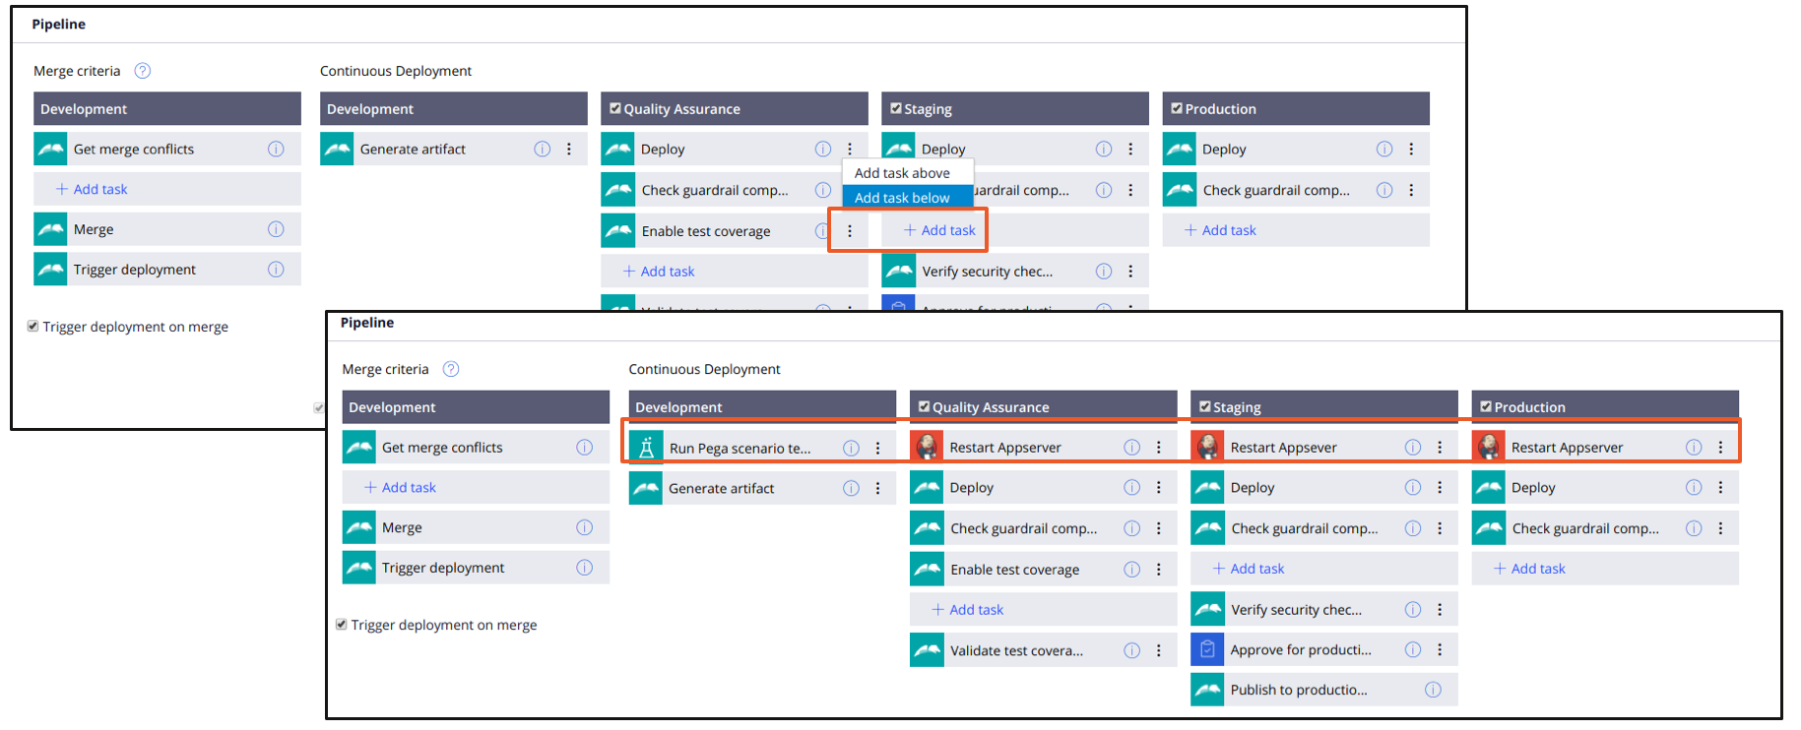
Task: Select the front Trigger deployment task row
Action: tap(443, 568)
